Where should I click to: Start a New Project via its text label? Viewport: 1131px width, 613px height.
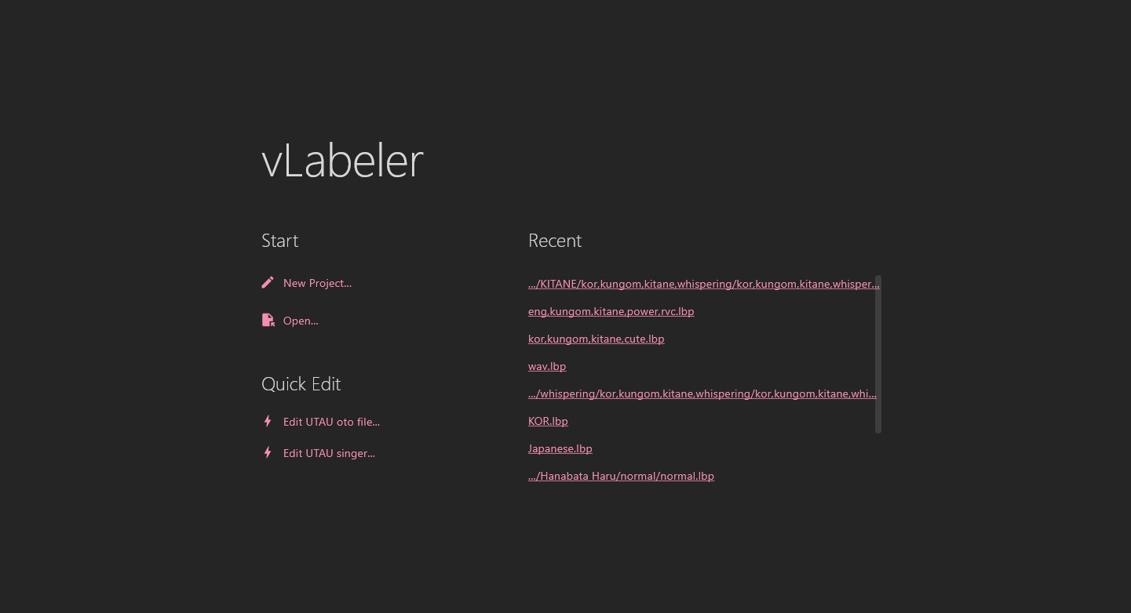tap(317, 283)
